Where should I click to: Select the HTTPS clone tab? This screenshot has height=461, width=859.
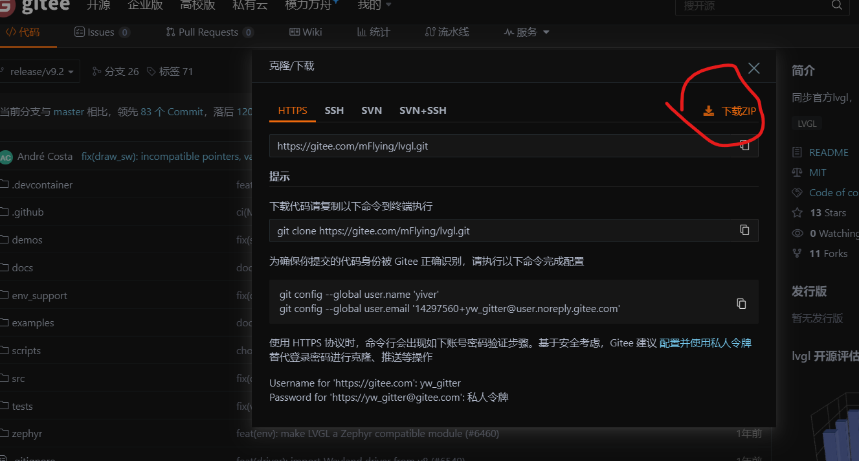(293, 111)
